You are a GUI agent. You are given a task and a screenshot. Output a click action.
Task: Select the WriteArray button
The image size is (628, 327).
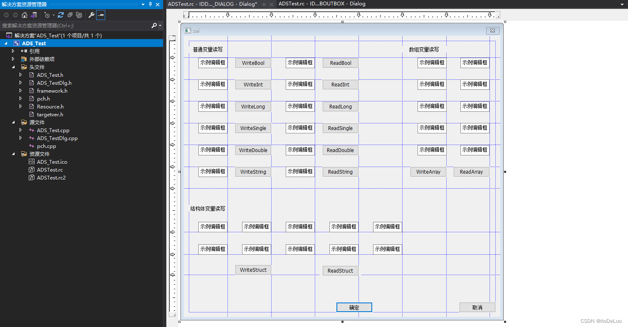428,172
